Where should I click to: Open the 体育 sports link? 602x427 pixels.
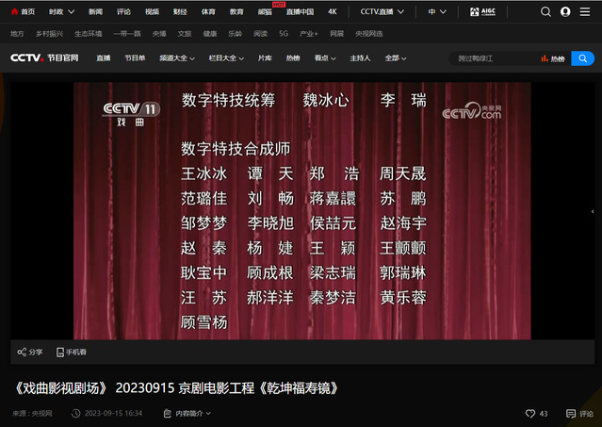click(x=207, y=12)
